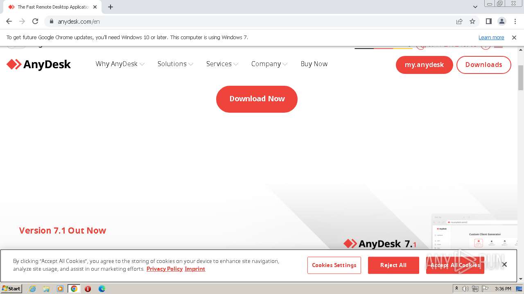The width and height of the screenshot is (524, 294).
Task: Click the AnyDesk logo
Action: tap(39, 64)
